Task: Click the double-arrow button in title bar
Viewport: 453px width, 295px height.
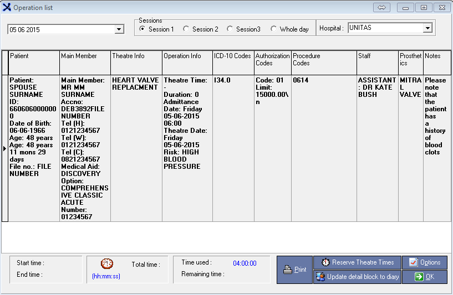Action: point(382,7)
